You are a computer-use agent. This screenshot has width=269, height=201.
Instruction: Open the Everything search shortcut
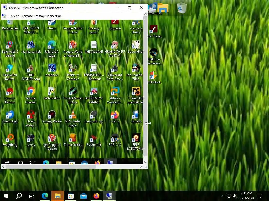pos(10,141)
